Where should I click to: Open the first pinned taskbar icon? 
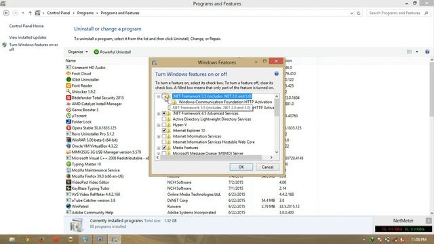point(12,239)
